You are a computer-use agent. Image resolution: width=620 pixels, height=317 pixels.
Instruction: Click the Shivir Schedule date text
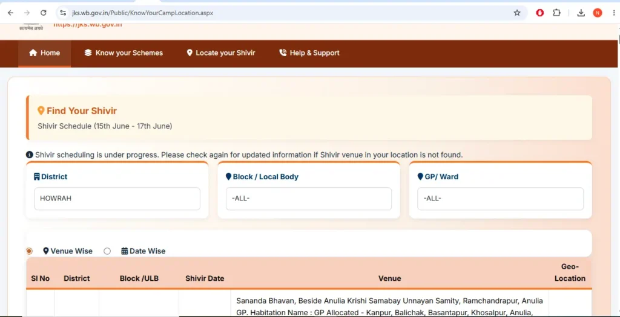click(x=105, y=126)
